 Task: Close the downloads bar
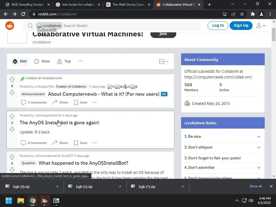[271, 186]
